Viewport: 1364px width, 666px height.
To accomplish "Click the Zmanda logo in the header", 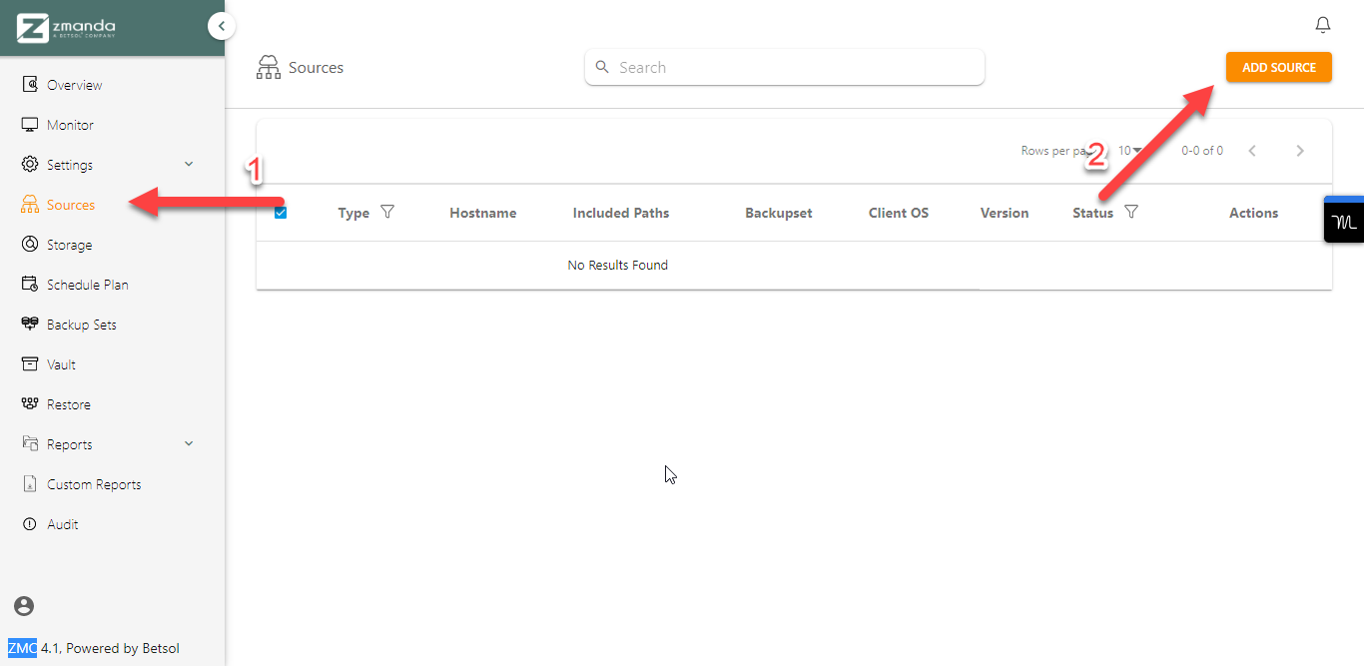I will pyautogui.click(x=66, y=28).
